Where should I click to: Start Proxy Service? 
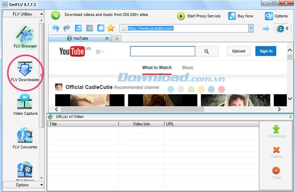click(199, 16)
